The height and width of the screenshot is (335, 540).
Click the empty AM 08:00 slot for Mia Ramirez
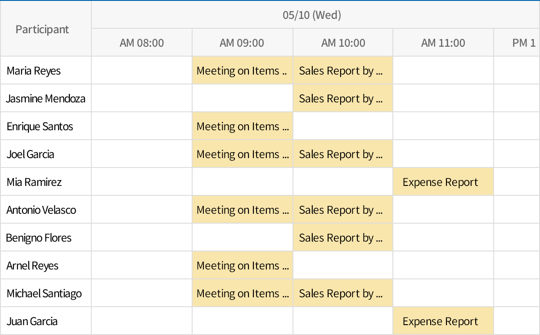(x=141, y=181)
